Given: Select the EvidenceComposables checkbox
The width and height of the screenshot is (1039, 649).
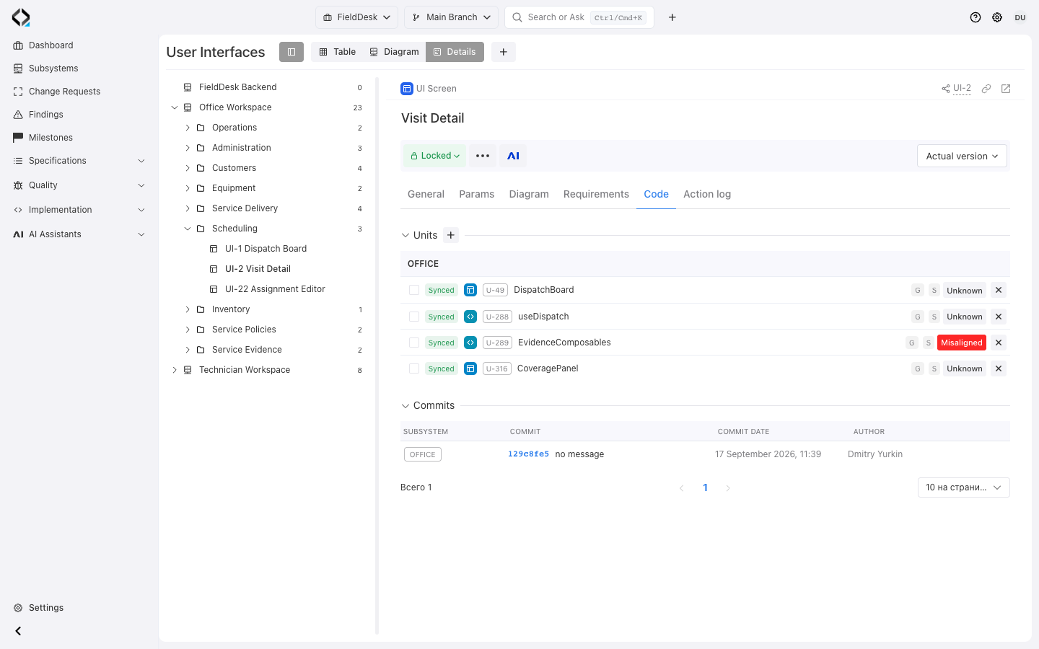Looking at the screenshot, I should pos(414,343).
